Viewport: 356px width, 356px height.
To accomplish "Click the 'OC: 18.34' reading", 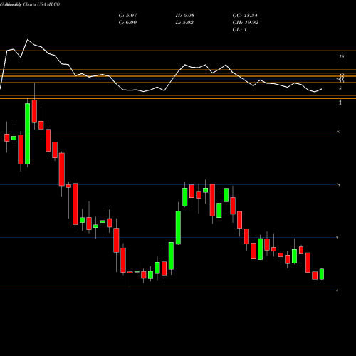I will click(x=245, y=16).
